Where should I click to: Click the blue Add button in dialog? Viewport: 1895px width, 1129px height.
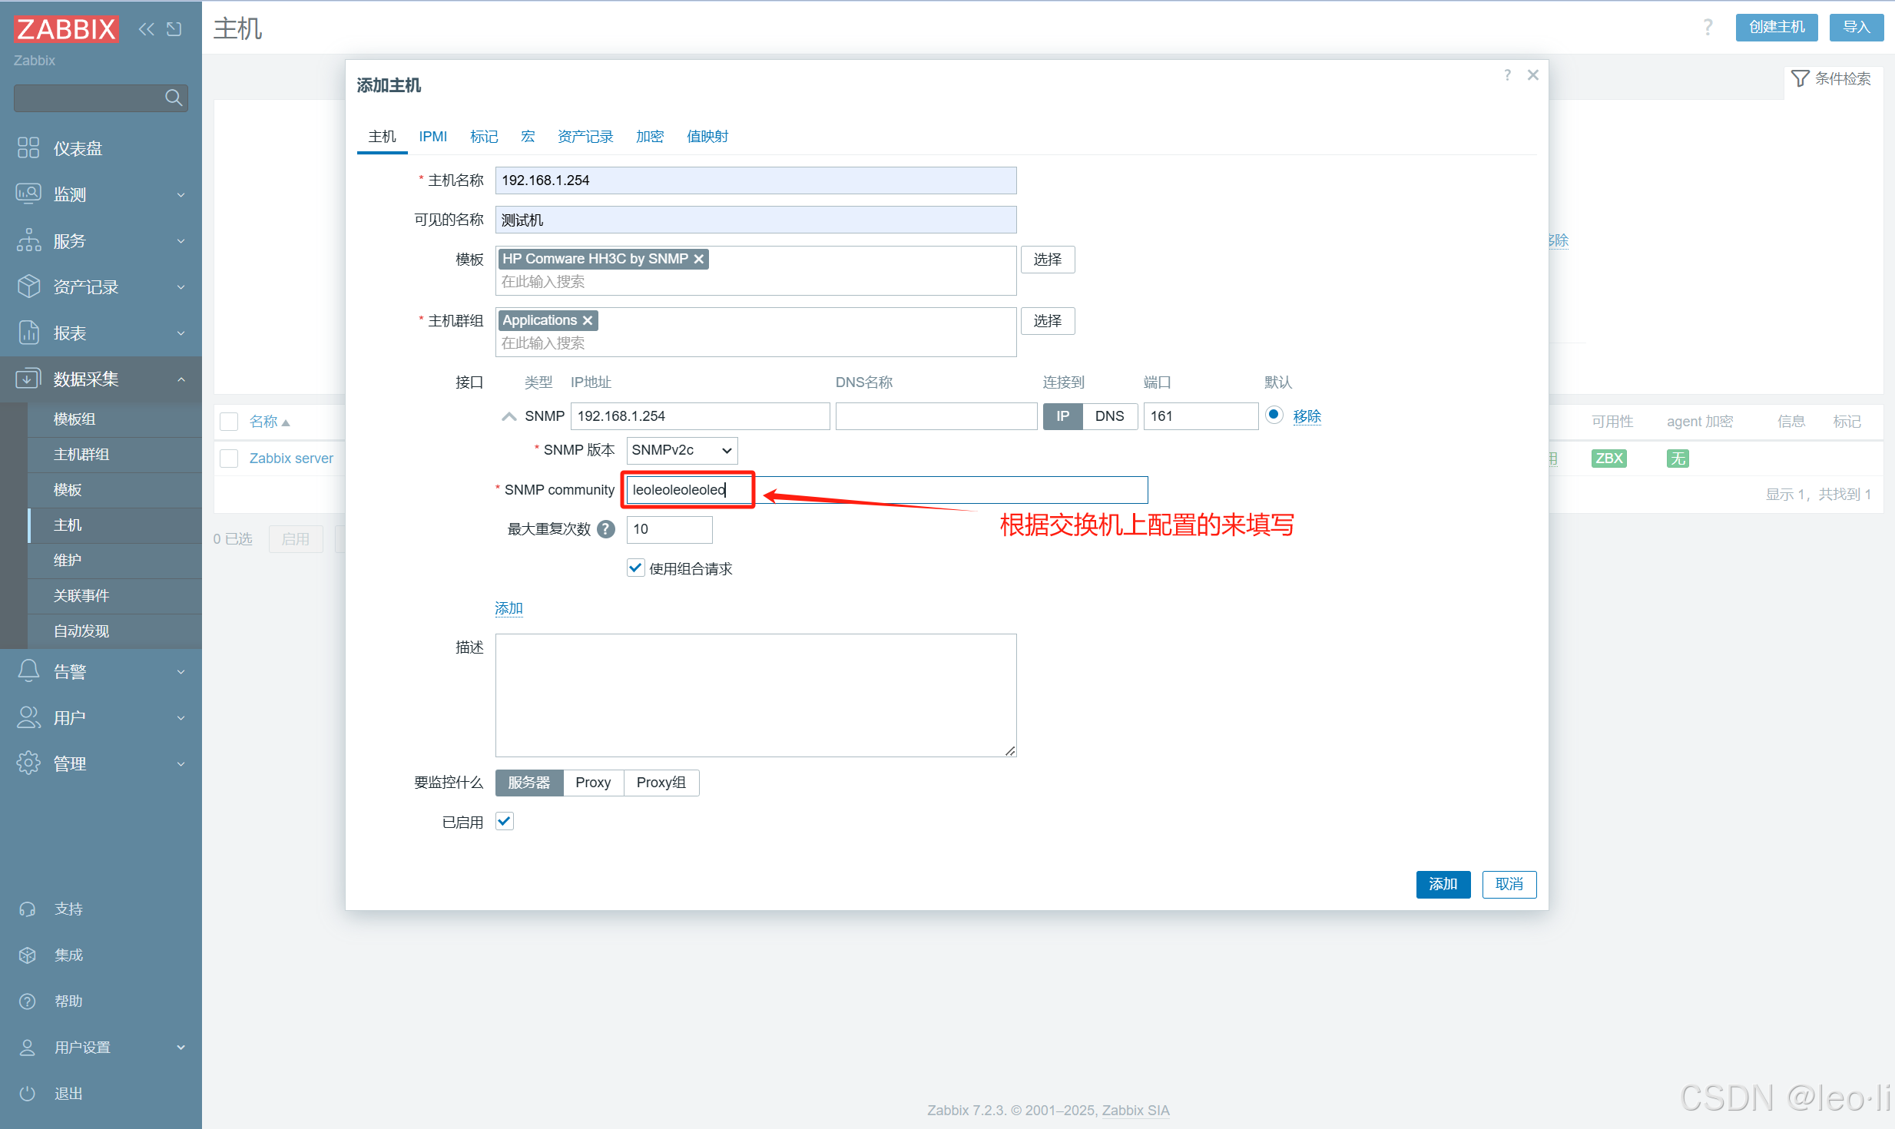[1443, 884]
